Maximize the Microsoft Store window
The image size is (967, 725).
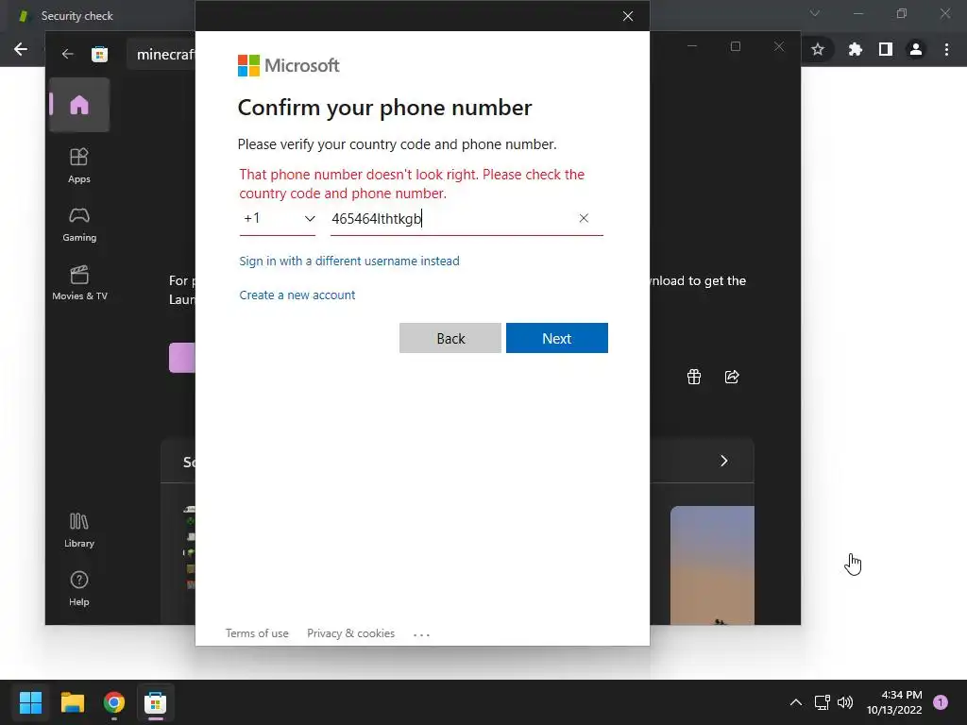[x=735, y=46]
